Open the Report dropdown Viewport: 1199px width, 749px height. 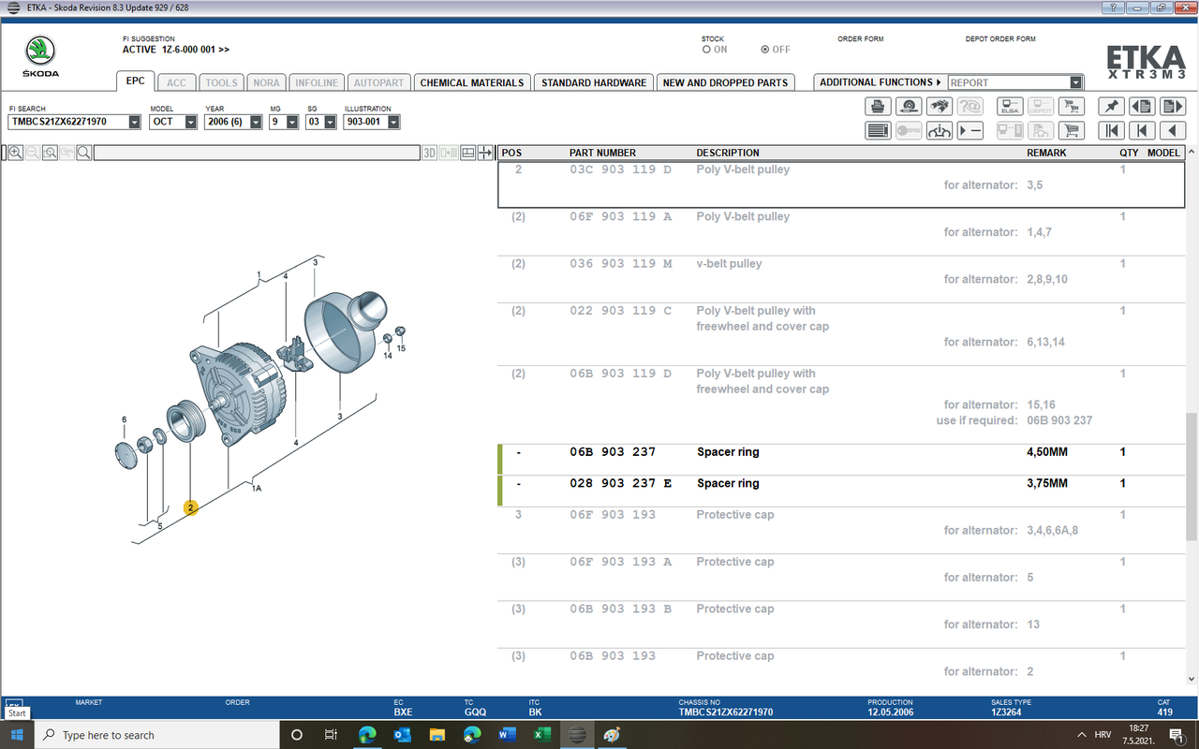[1075, 82]
